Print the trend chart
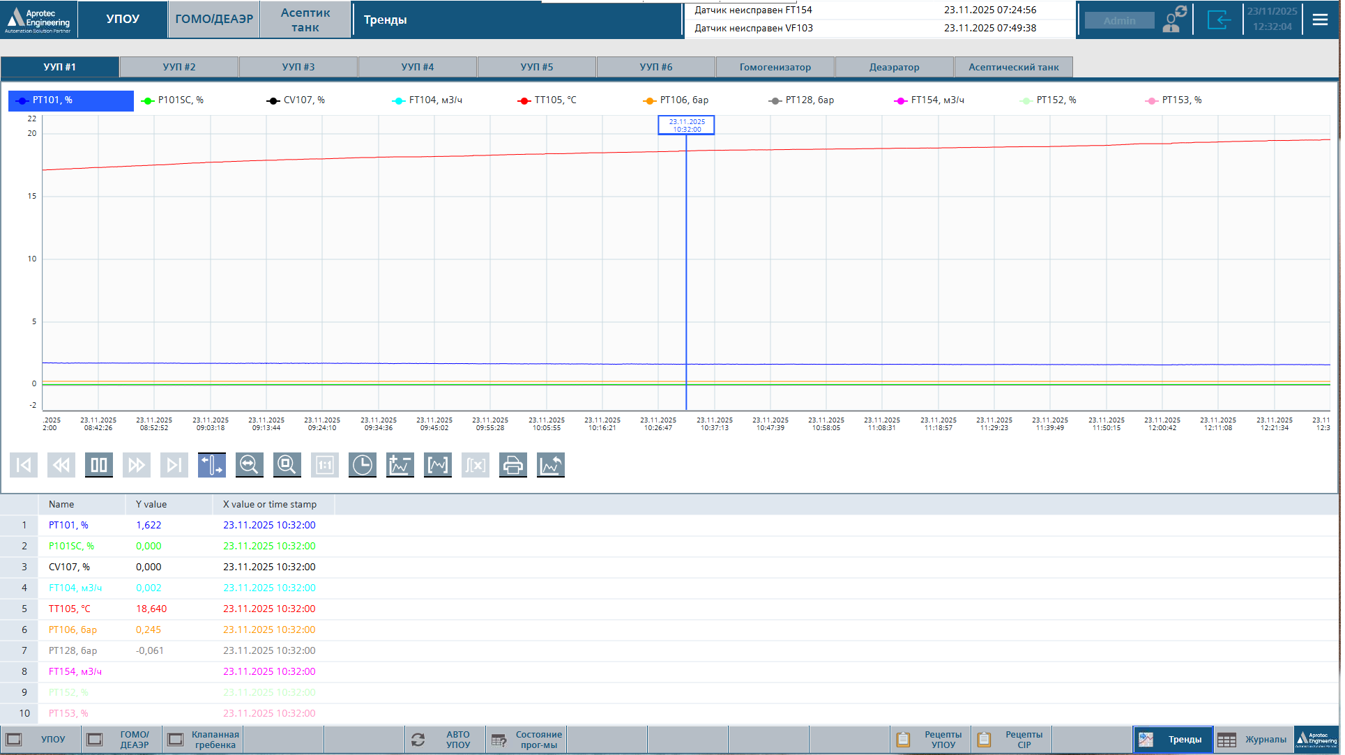Viewport: 1345px width, 755px height. coord(513,465)
